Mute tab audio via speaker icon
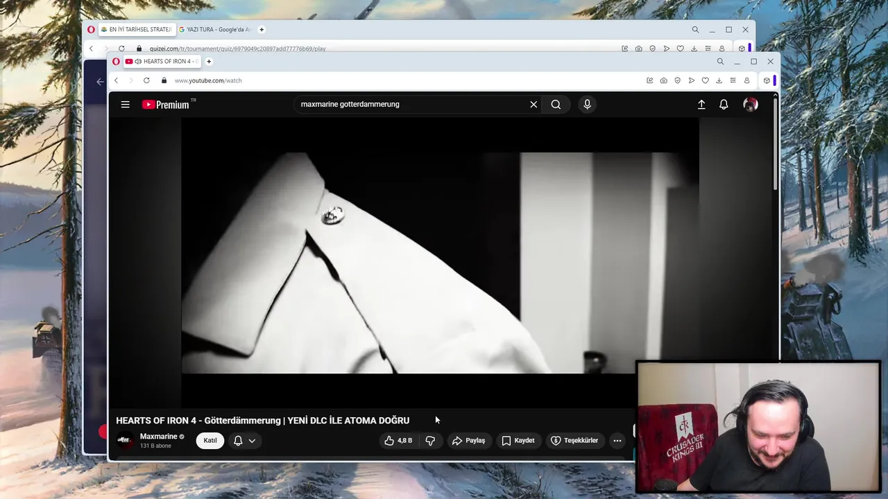Screen dimensions: 888x499 click(138, 61)
